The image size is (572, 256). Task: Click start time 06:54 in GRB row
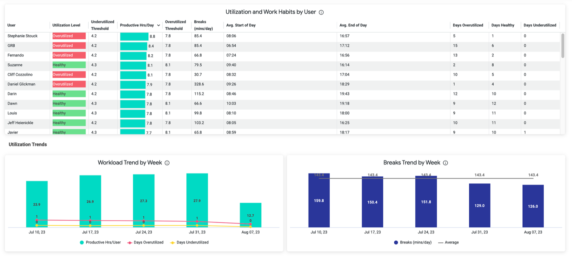[x=231, y=46]
